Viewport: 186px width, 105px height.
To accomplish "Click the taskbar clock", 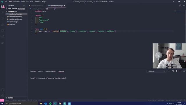I will [179, 104].
